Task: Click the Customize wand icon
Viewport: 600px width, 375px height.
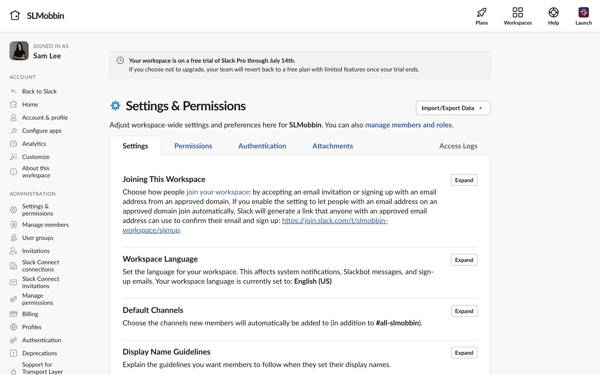Action: coord(13,157)
